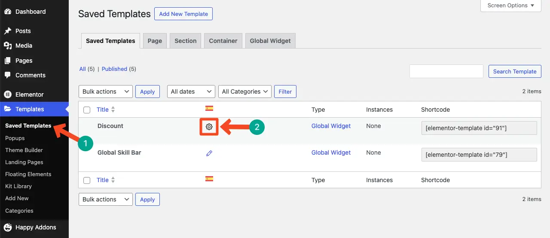
Task: Toggle select-all checkbox in table footer
Action: pos(87,180)
